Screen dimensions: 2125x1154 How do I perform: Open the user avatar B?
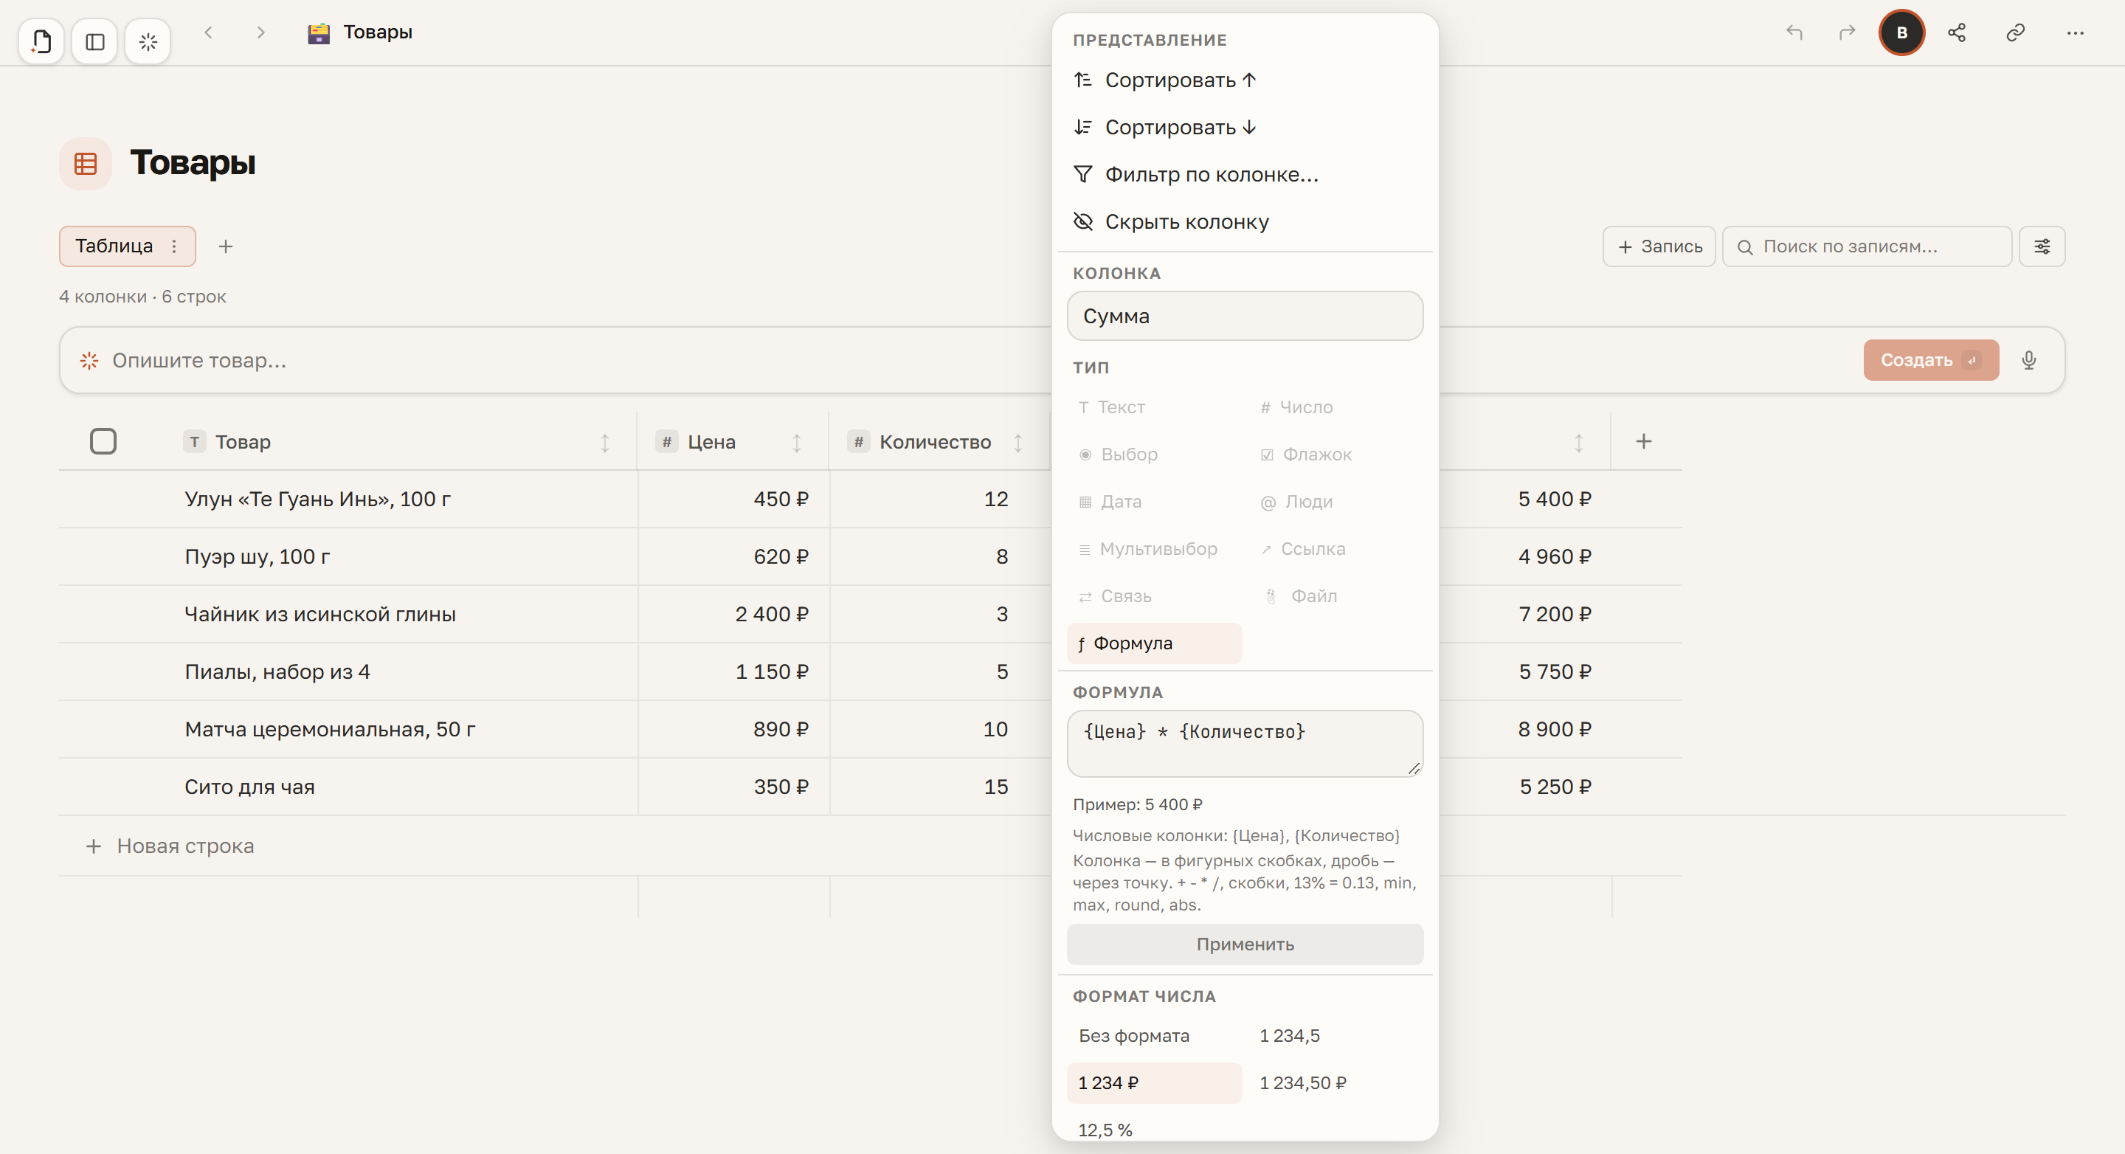point(1901,32)
